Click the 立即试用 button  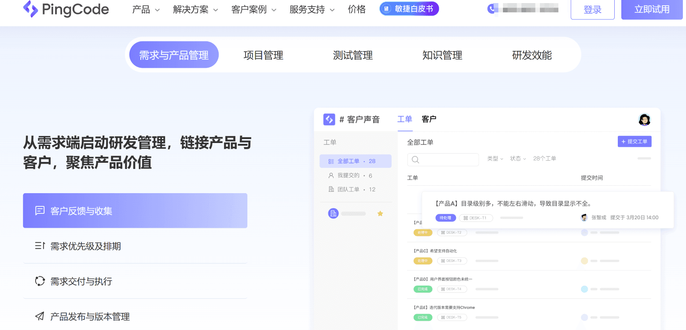tap(652, 10)
